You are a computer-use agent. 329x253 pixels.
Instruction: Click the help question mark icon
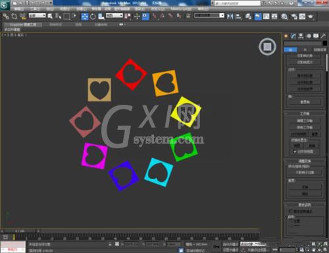[x=291, y=3]
